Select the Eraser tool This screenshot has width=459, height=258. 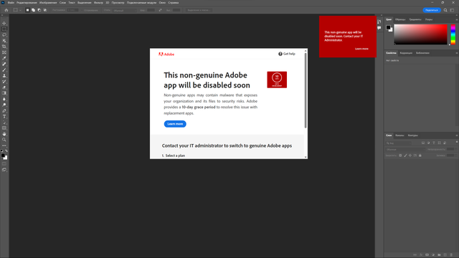click(4, 87)
